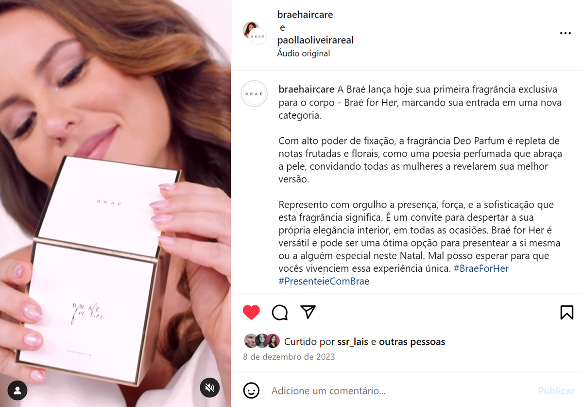
Task: Open the emoji picker smiley icon
Action: [x=251, y=390]
